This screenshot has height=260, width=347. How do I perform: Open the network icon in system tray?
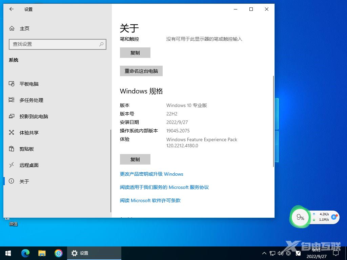tap(272, 253)
